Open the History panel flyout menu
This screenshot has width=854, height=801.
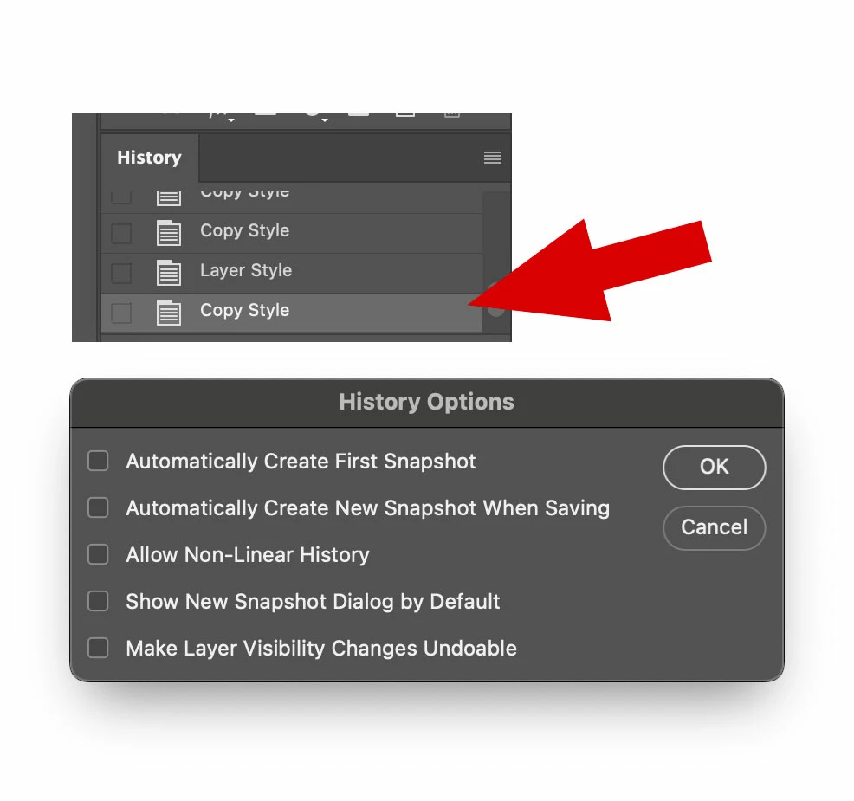coord(492,158)
